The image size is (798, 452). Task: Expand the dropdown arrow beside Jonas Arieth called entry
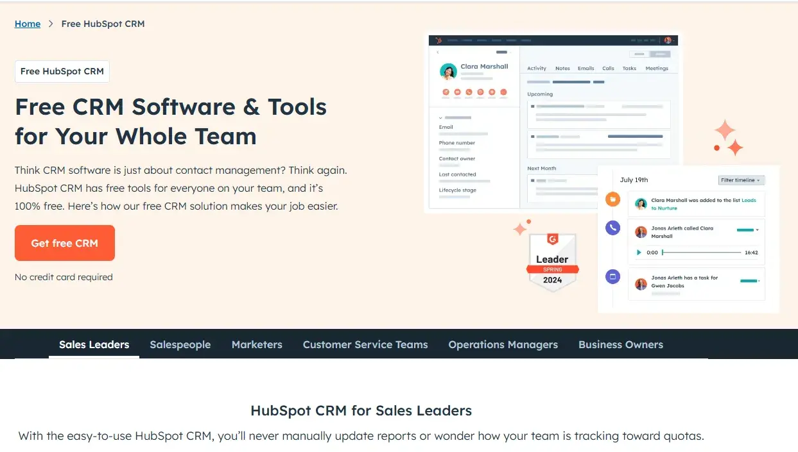coord(758,230)
